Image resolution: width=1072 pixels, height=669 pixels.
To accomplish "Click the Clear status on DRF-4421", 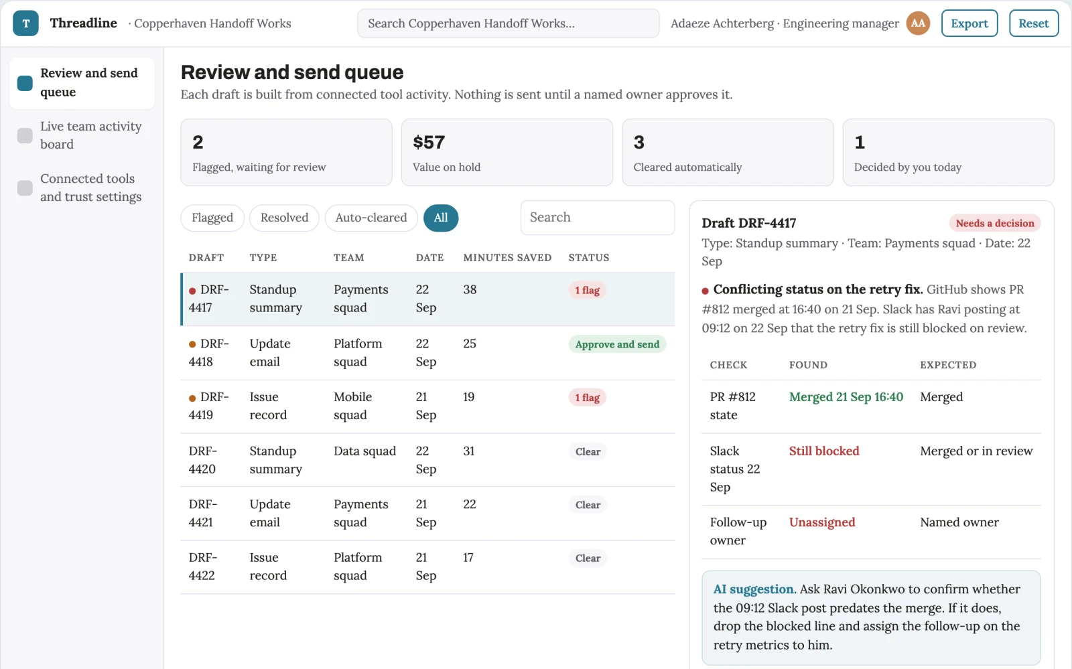I will coord(588,505).
